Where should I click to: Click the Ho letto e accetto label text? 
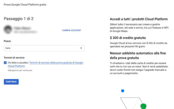point(18,63)
